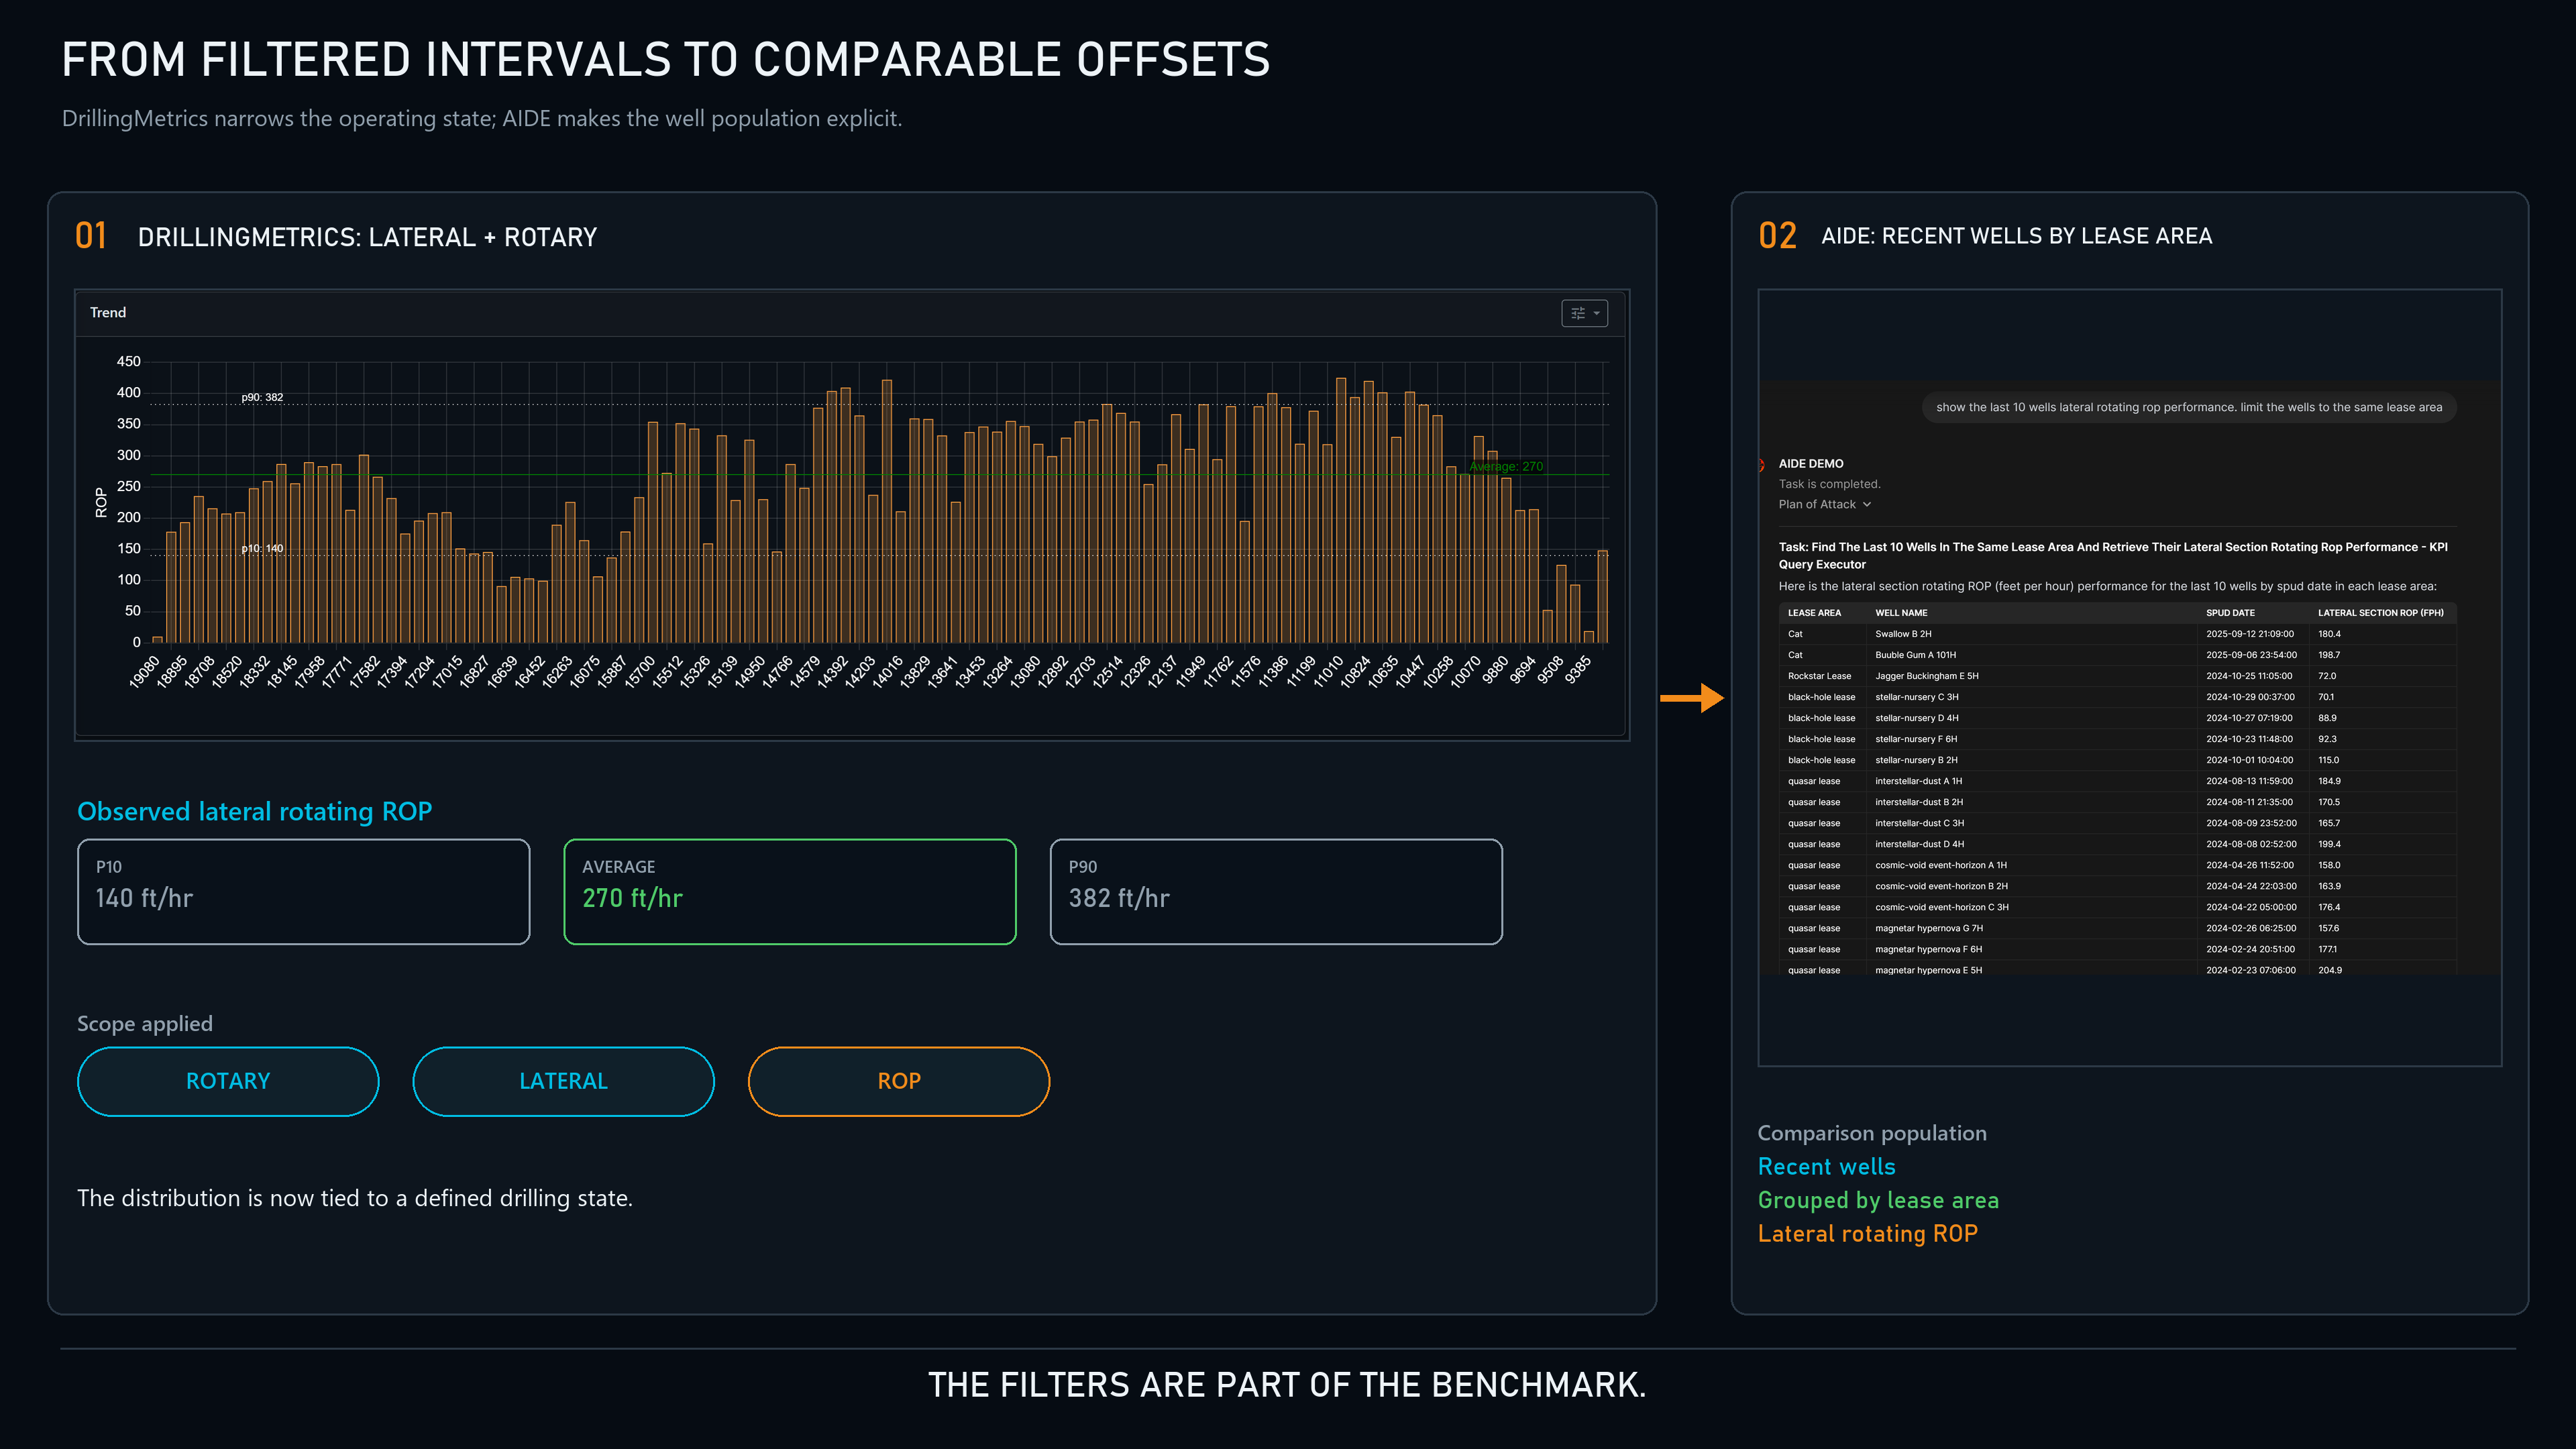Select cosmic-void event-horizon B 2H row
Image resolution: width=2576 pixels, height=1449 pixels.
[x=2117, y=886]
